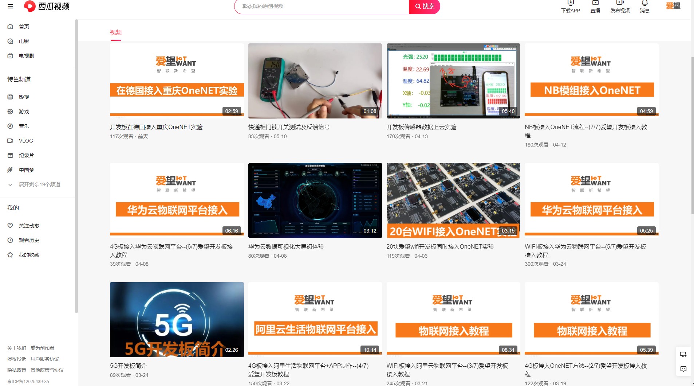Open 电影 in the sidebar
The image size is (694, 386).
[24, 41]
